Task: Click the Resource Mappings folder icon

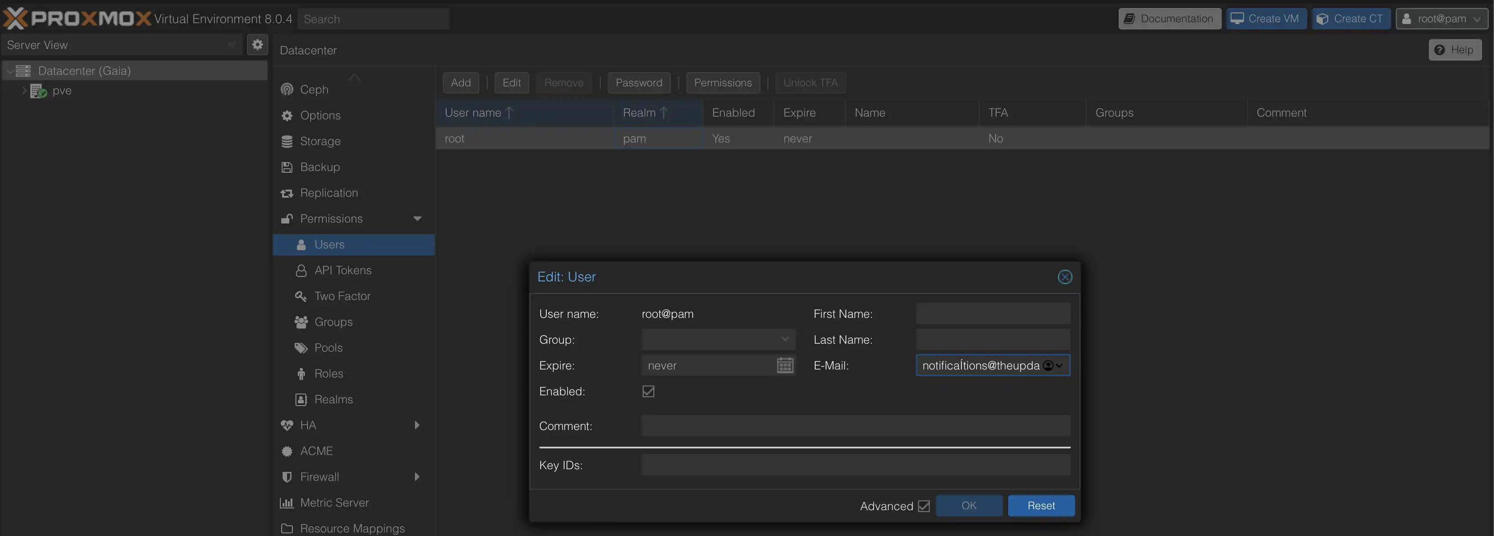Action: (x=287, y=528)
